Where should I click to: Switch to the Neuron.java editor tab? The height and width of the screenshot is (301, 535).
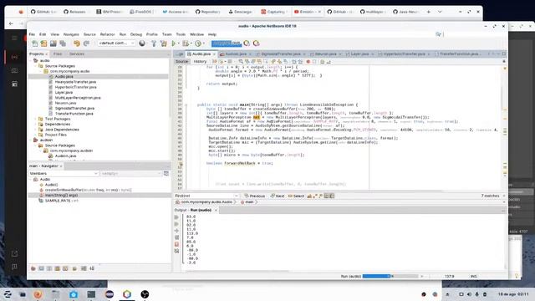coord(325,54)
